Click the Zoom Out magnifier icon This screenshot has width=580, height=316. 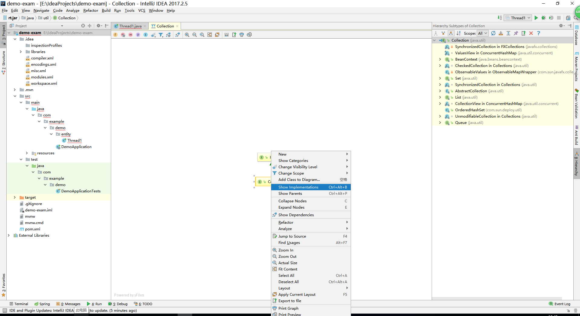pos(195,35)
